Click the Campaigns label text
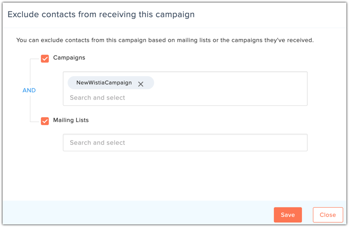 (69, 58)
